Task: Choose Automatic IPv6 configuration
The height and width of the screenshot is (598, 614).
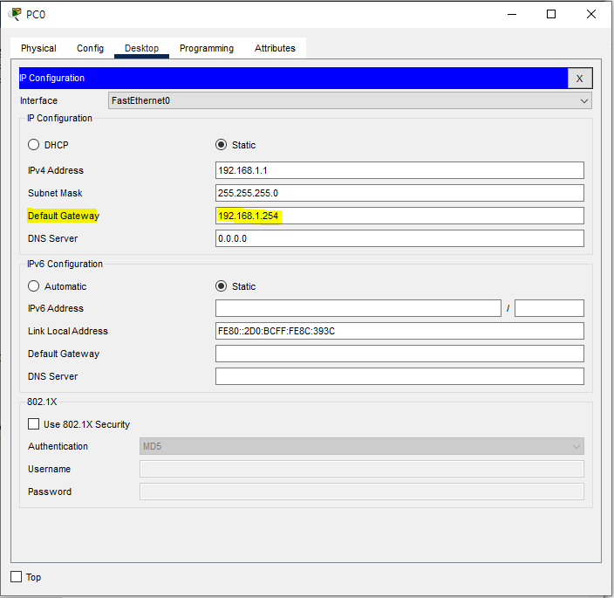Action: pyautogui.click(x=34, y=286)
